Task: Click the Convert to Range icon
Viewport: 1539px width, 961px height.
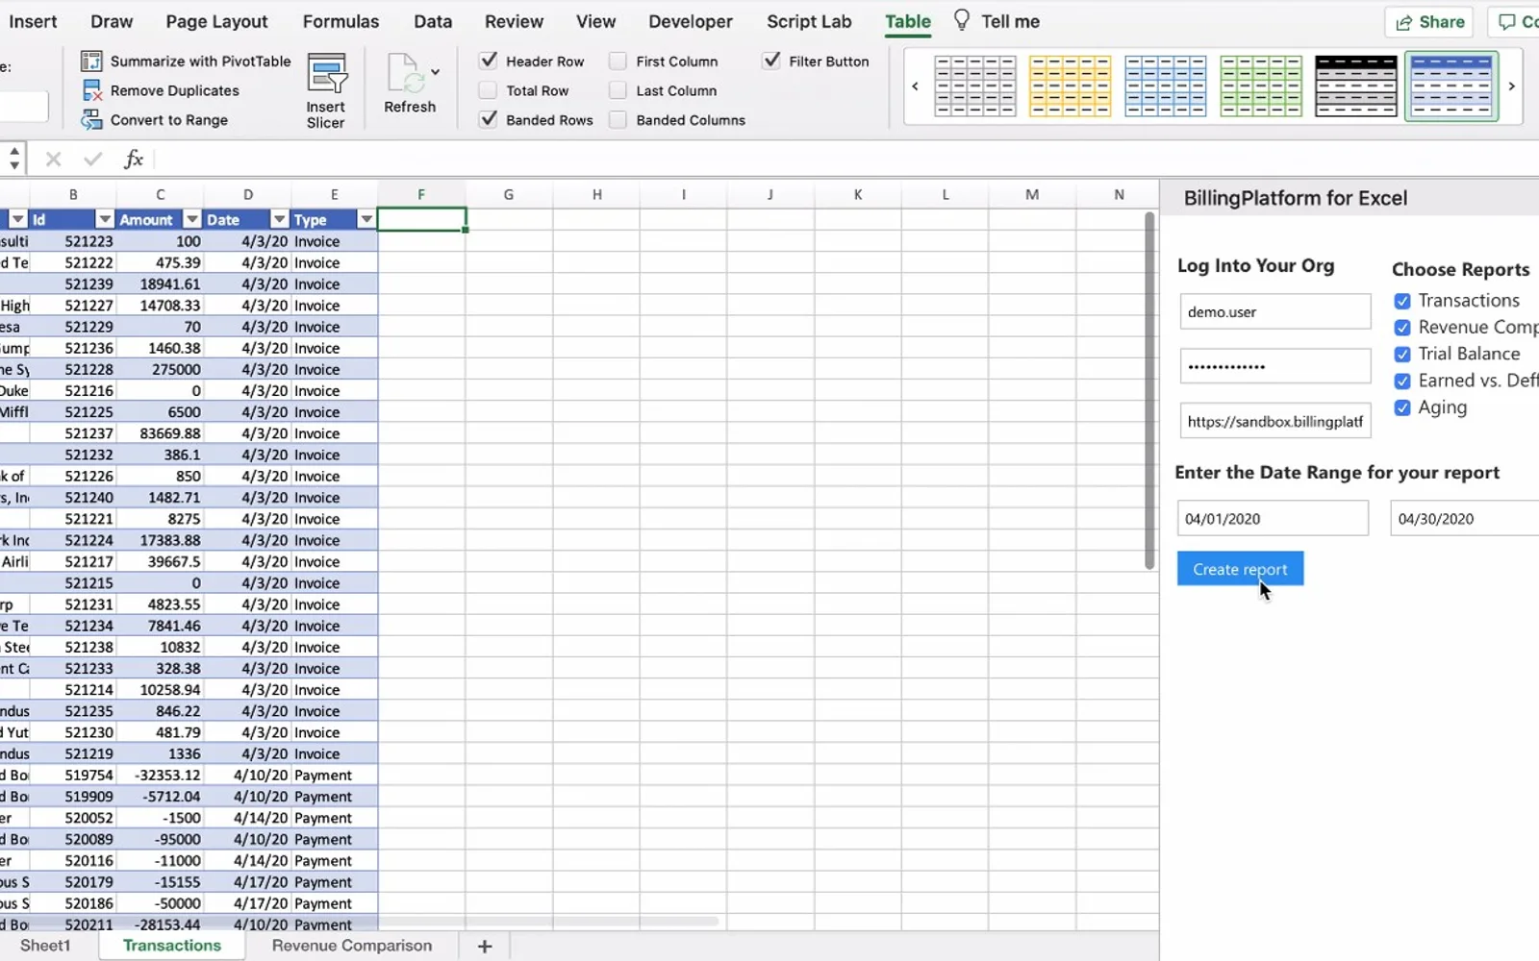Action: click(91, 120)
